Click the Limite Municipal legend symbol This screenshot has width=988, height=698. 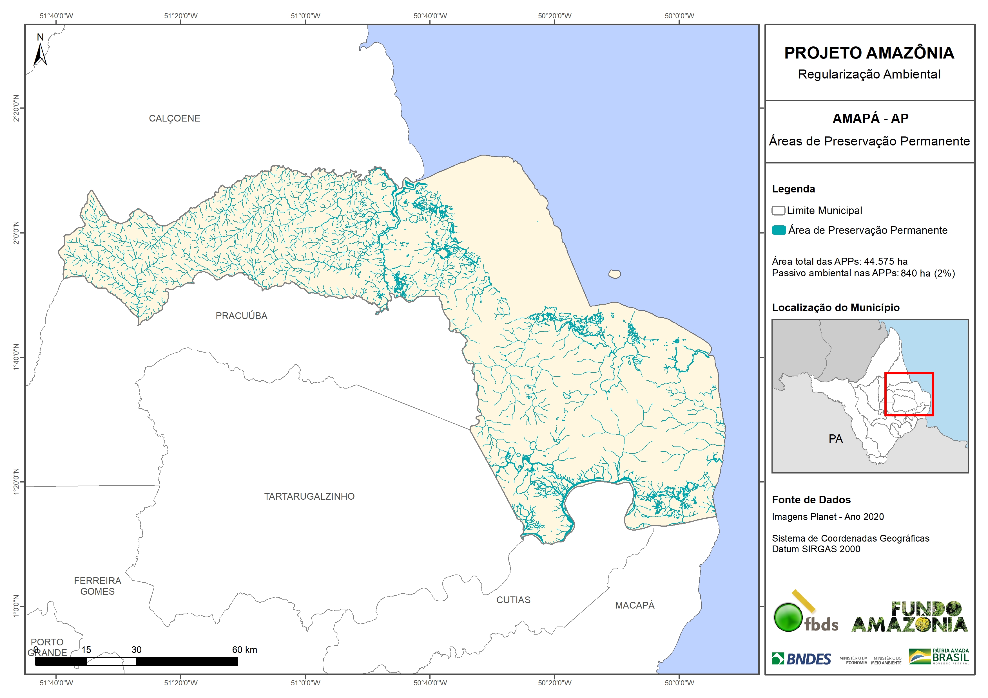coord(778,211)
